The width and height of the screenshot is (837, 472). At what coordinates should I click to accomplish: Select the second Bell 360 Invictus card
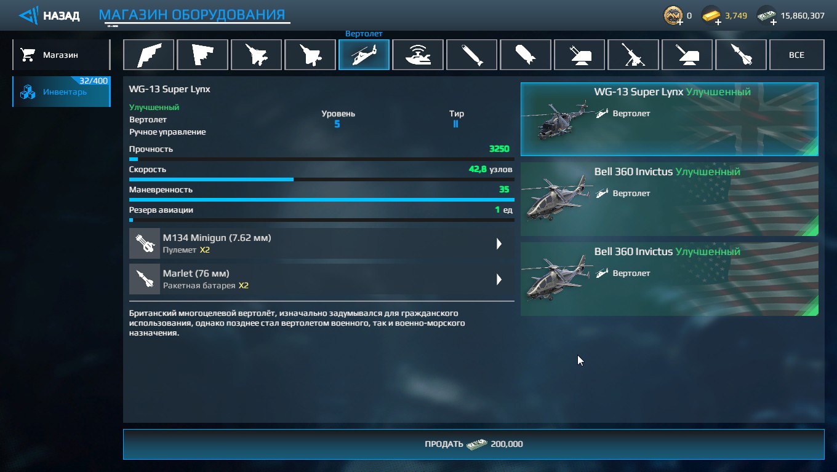pyautogui.click(x=670, y=279)
